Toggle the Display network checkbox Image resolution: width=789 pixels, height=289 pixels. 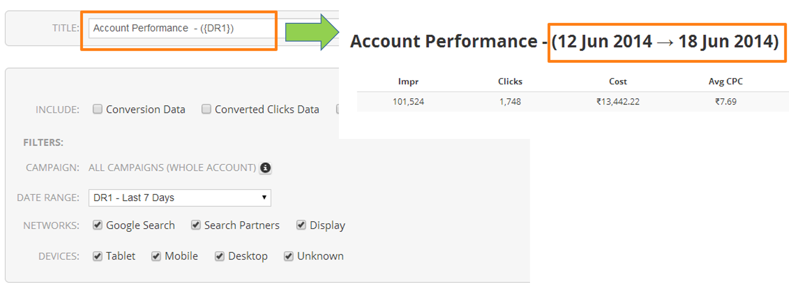coord(301,225)
